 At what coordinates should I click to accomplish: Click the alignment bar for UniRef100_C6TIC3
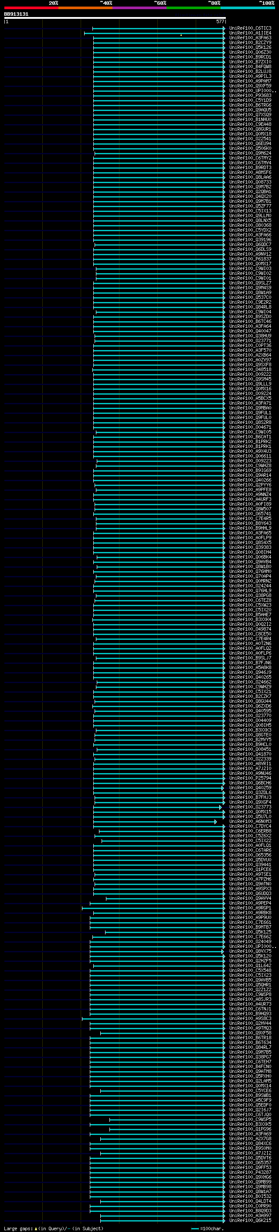159,28
